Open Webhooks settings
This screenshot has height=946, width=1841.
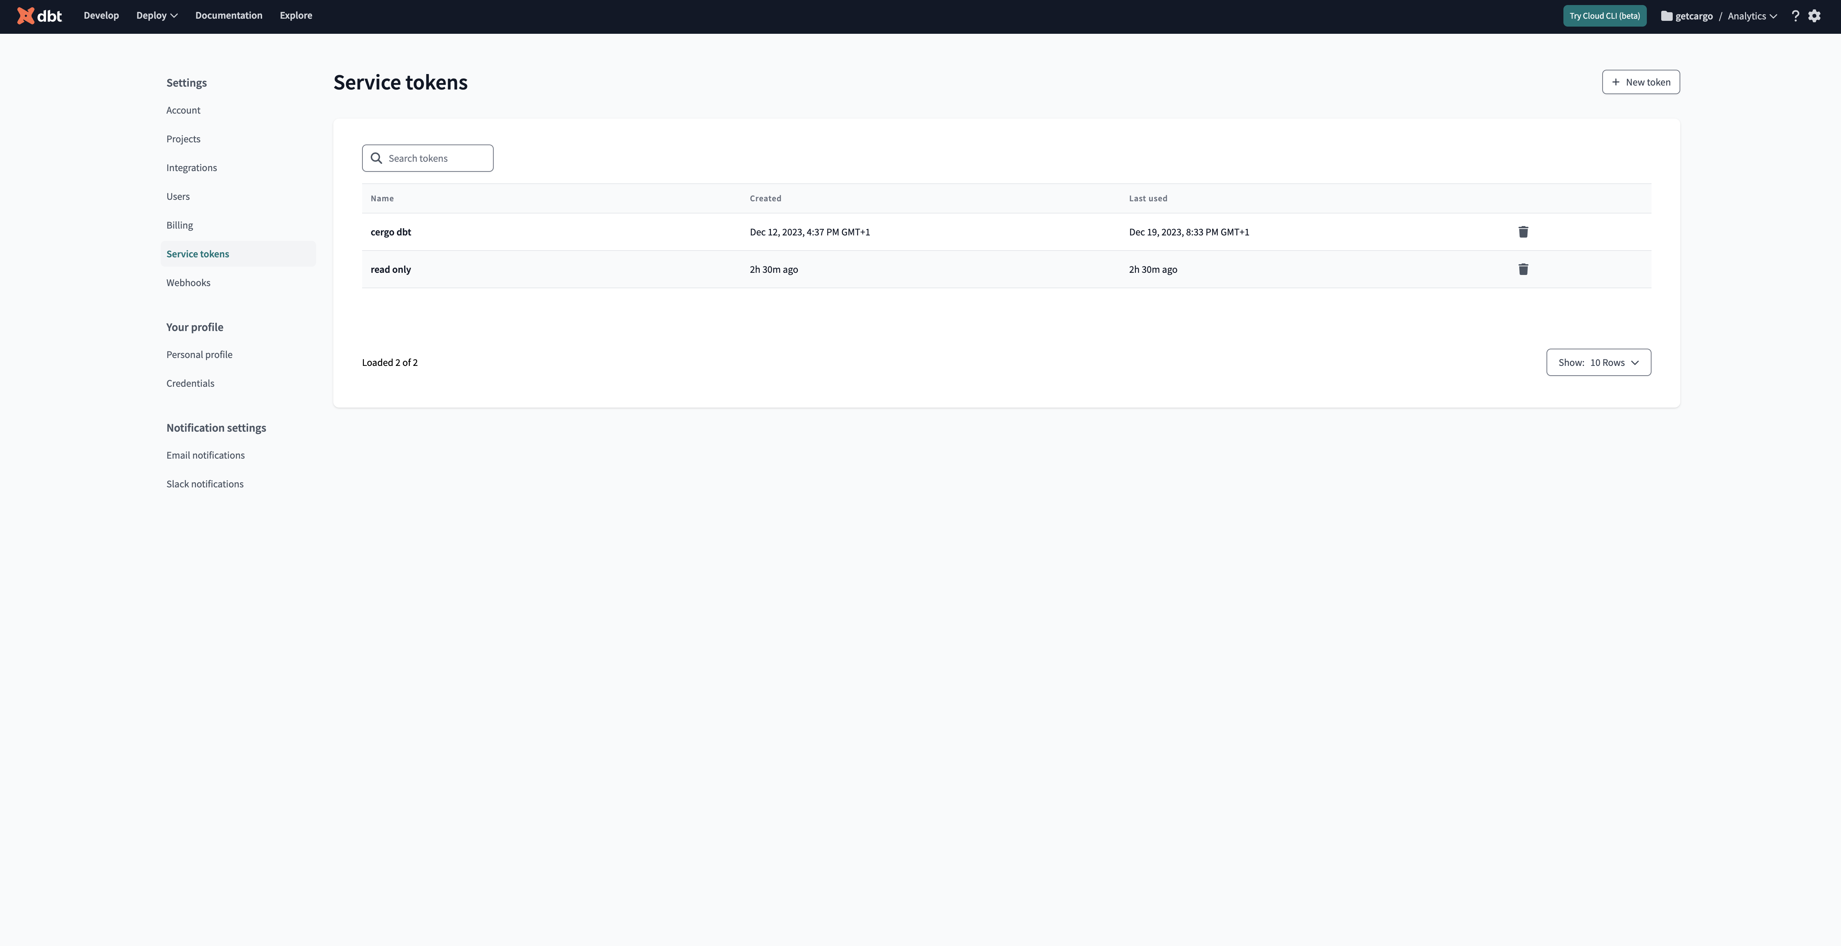point(188,283)
